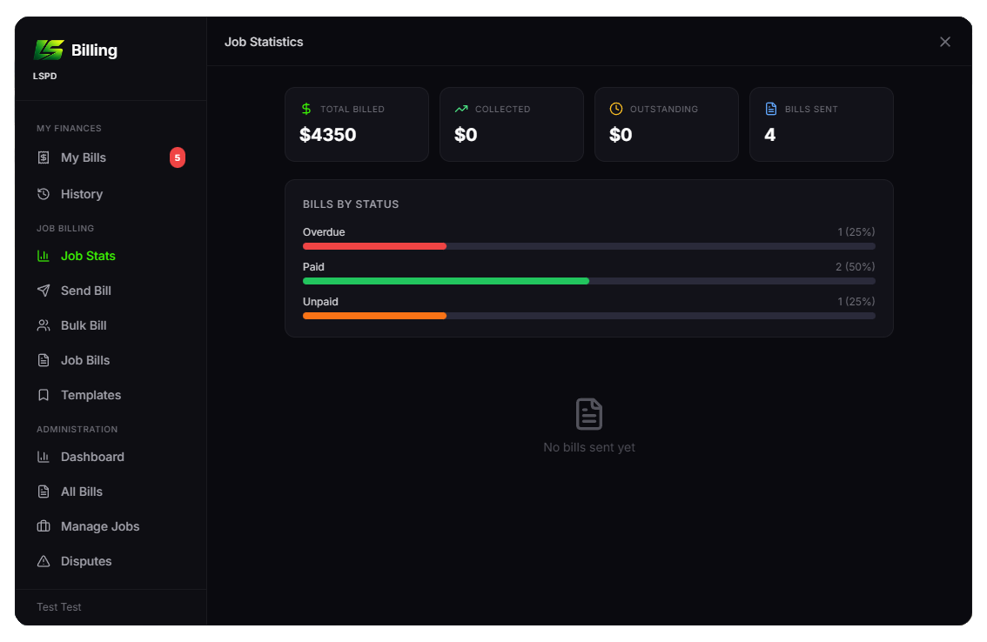Click the yellow clock Outstanding icon
This screenshot has width=987, height=642.
616,109
